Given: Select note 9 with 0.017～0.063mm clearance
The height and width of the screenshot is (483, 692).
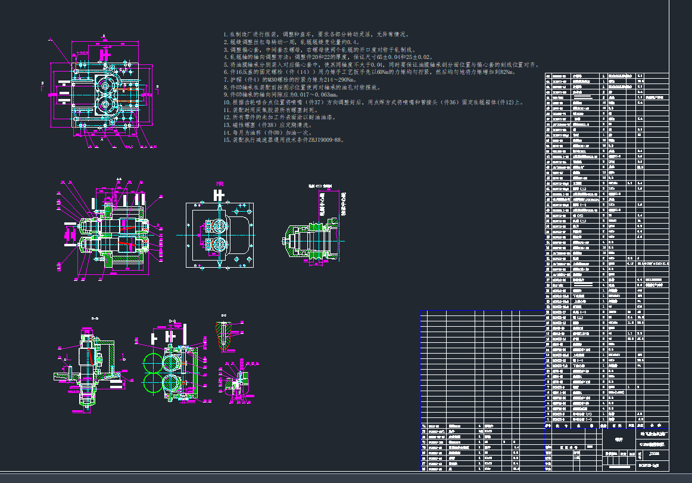Looking at the screenshot, I should (x=281, y=95).
